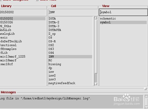Select cell dp
The image size is (148, 109).
pyautogui.click(x=50, y=68)
